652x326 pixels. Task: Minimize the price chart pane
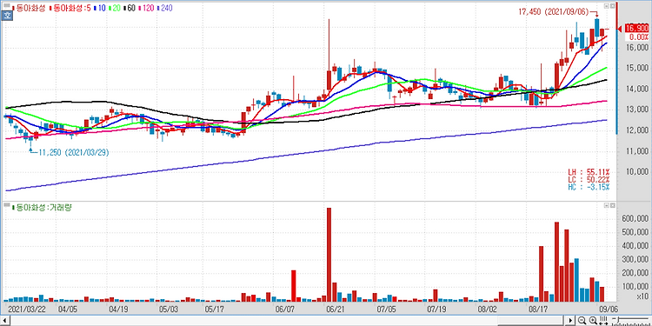[x=607, y=7]
